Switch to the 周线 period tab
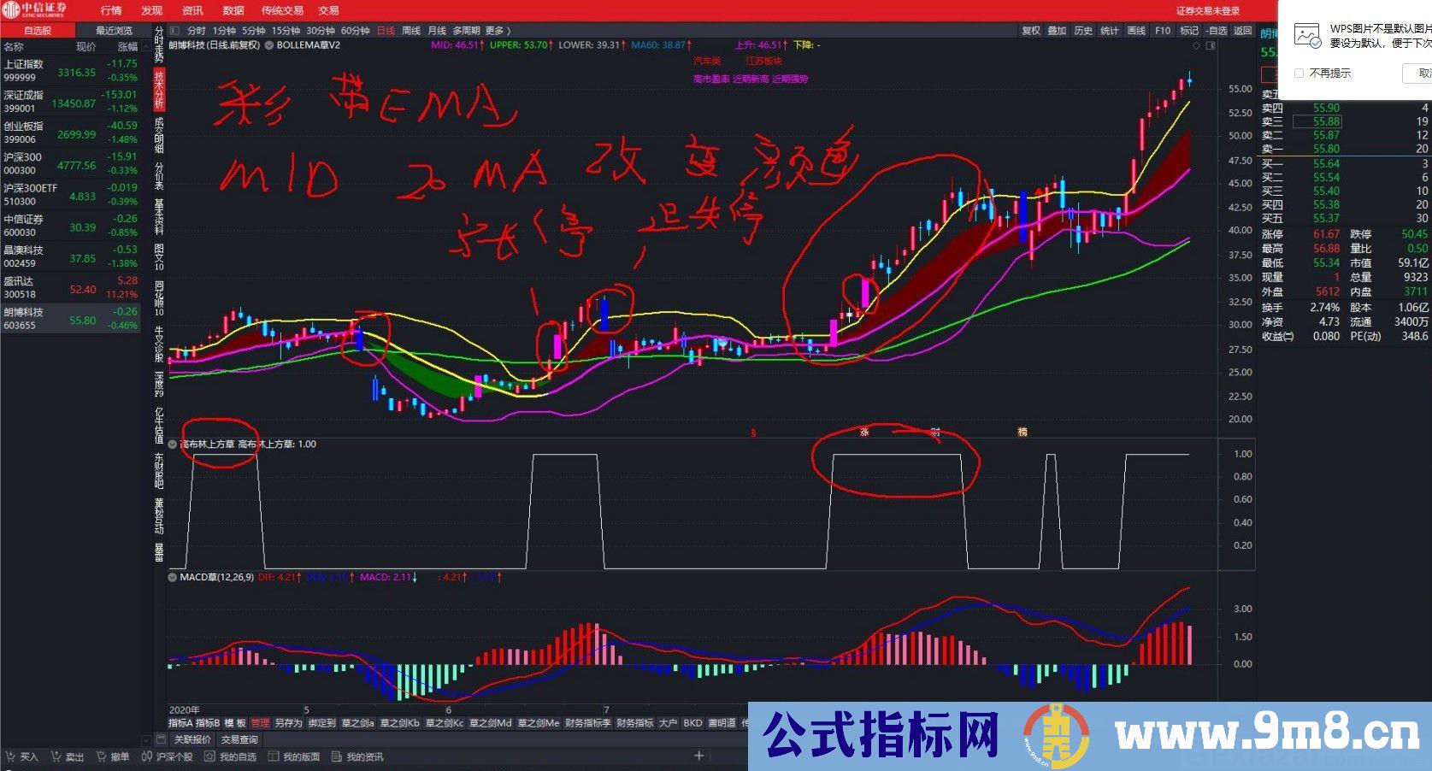Image resolution: width=1432 pixels, height=771 pixels. click(411, 31)
